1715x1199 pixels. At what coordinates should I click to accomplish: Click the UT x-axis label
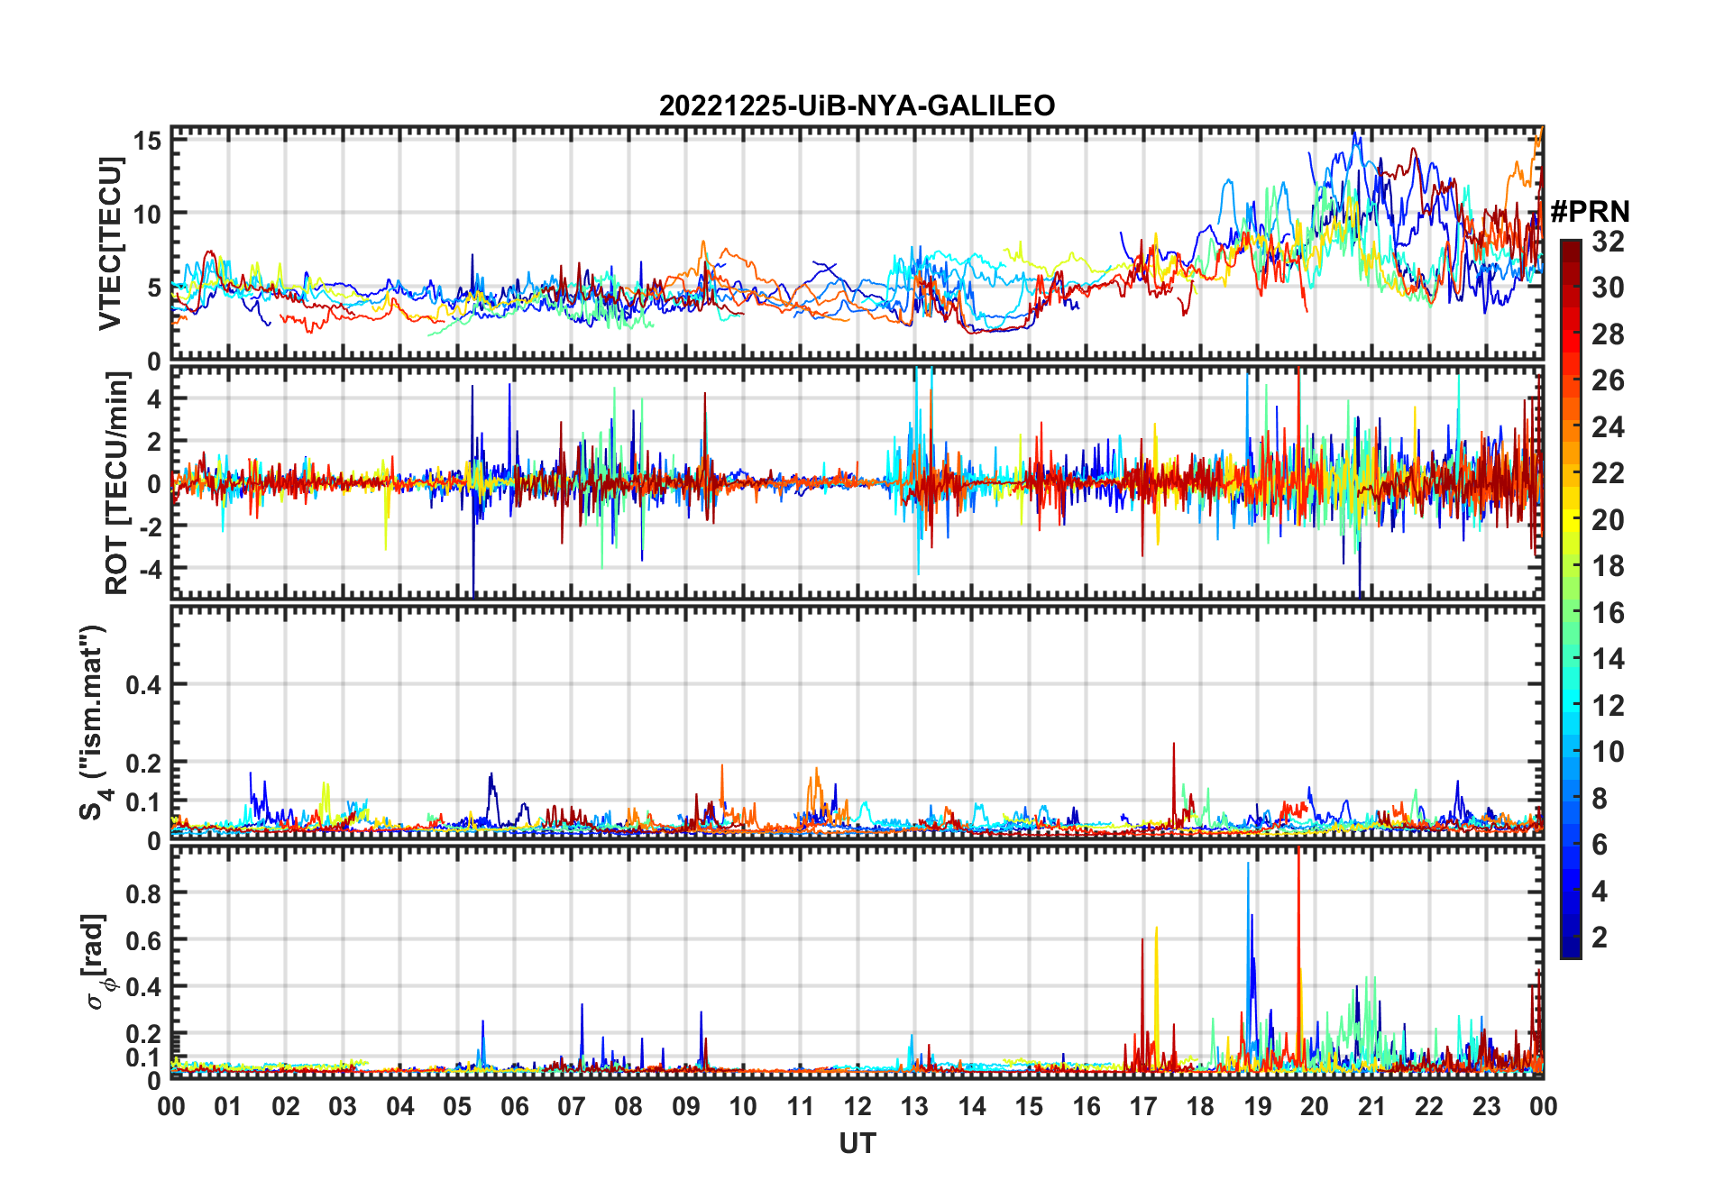pos(857,1143)
